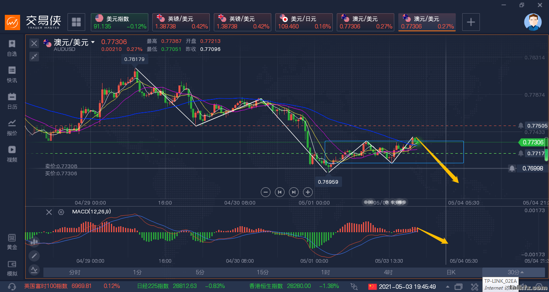This screenshot has height=292, width=549.
Task: Open the indicators line-chart icon
Action: click(x=34, y=270)
